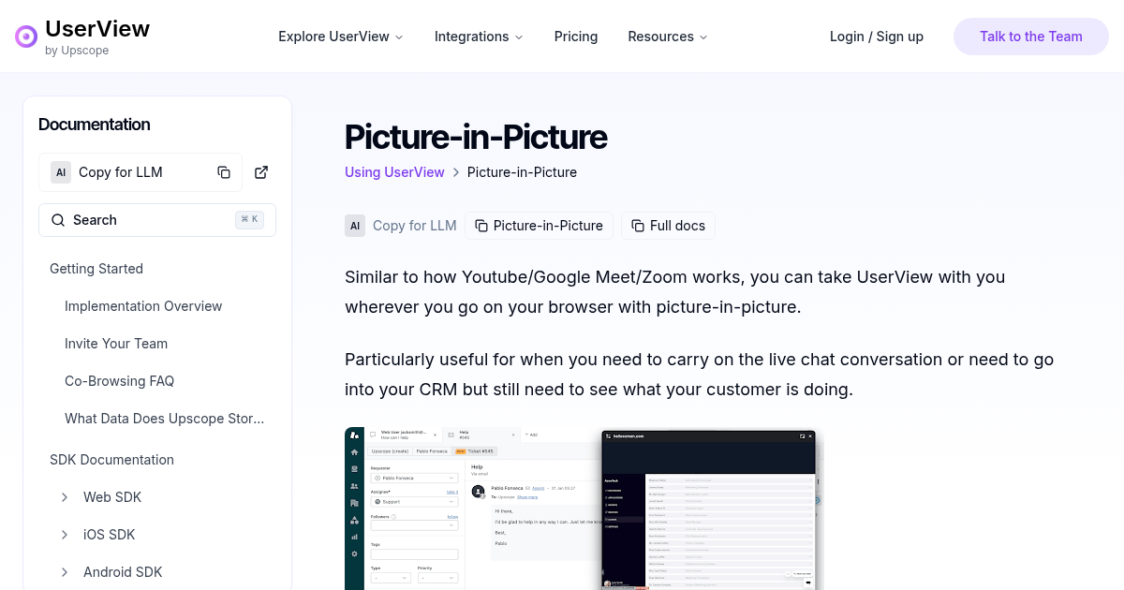
Task: Click the AI badge in the sidebar
Action: (61, 172)
